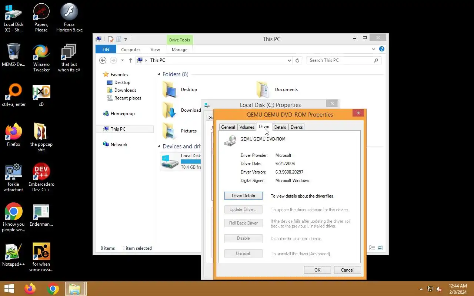Open Pictures folder in This PC
474x296 pixels.
[180, 131]
